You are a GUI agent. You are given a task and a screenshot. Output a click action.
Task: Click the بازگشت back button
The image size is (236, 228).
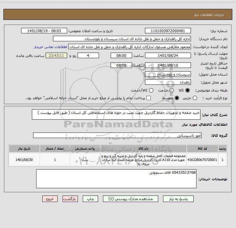(x=70, y=199)
